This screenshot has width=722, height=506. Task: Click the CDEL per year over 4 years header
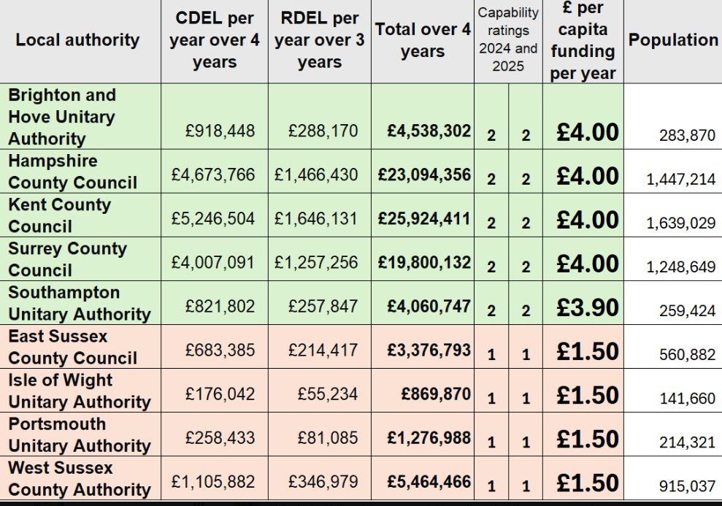(215, 40)
